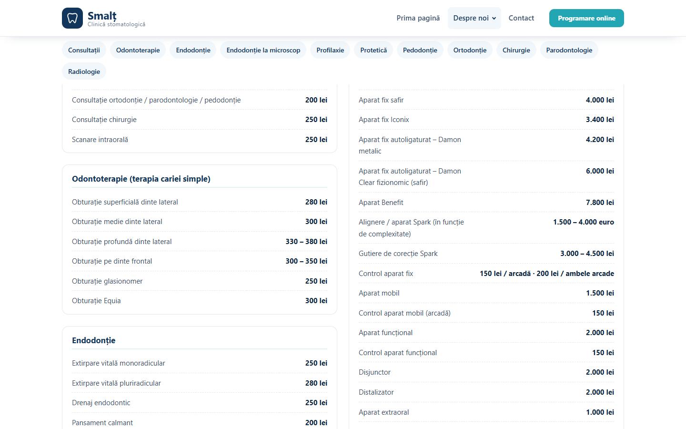Image resolution: width=686 pixels, height=429 pixels.
Task: Click the Aparat Benefit entry
Action: point(486,203)
